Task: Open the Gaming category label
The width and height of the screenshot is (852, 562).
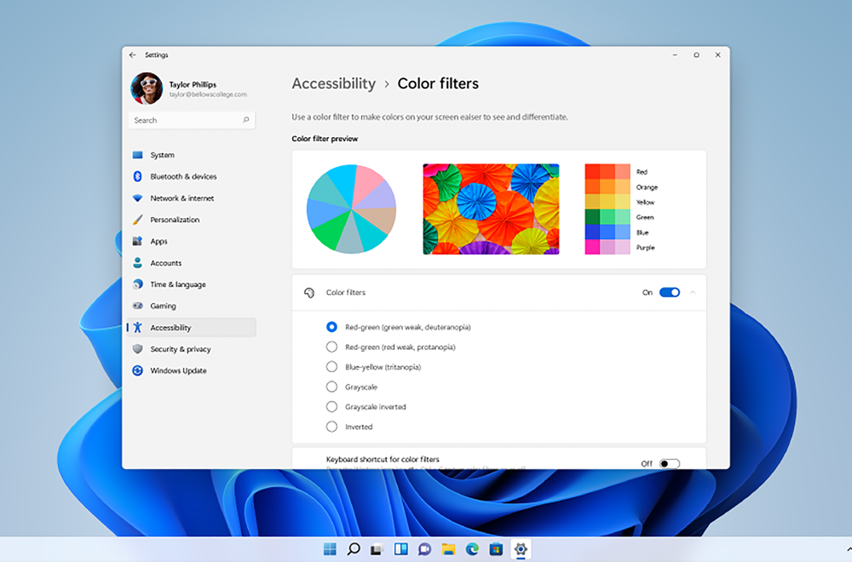Action: [163, 306]
